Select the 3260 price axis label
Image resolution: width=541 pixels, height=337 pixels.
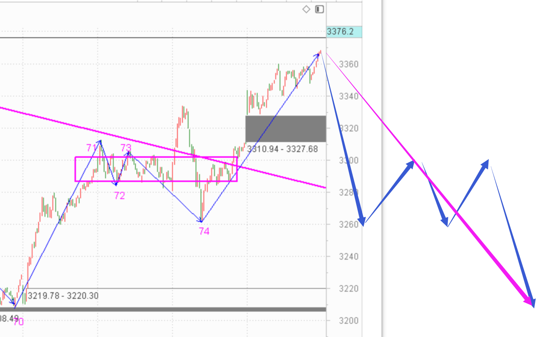pos(349,225)
